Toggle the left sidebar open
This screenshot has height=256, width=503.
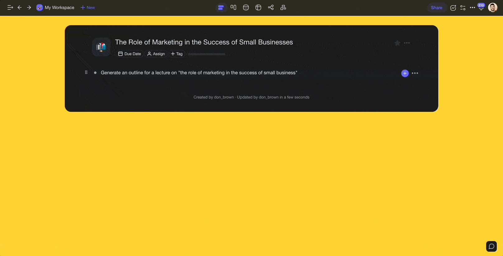(10, 7)
